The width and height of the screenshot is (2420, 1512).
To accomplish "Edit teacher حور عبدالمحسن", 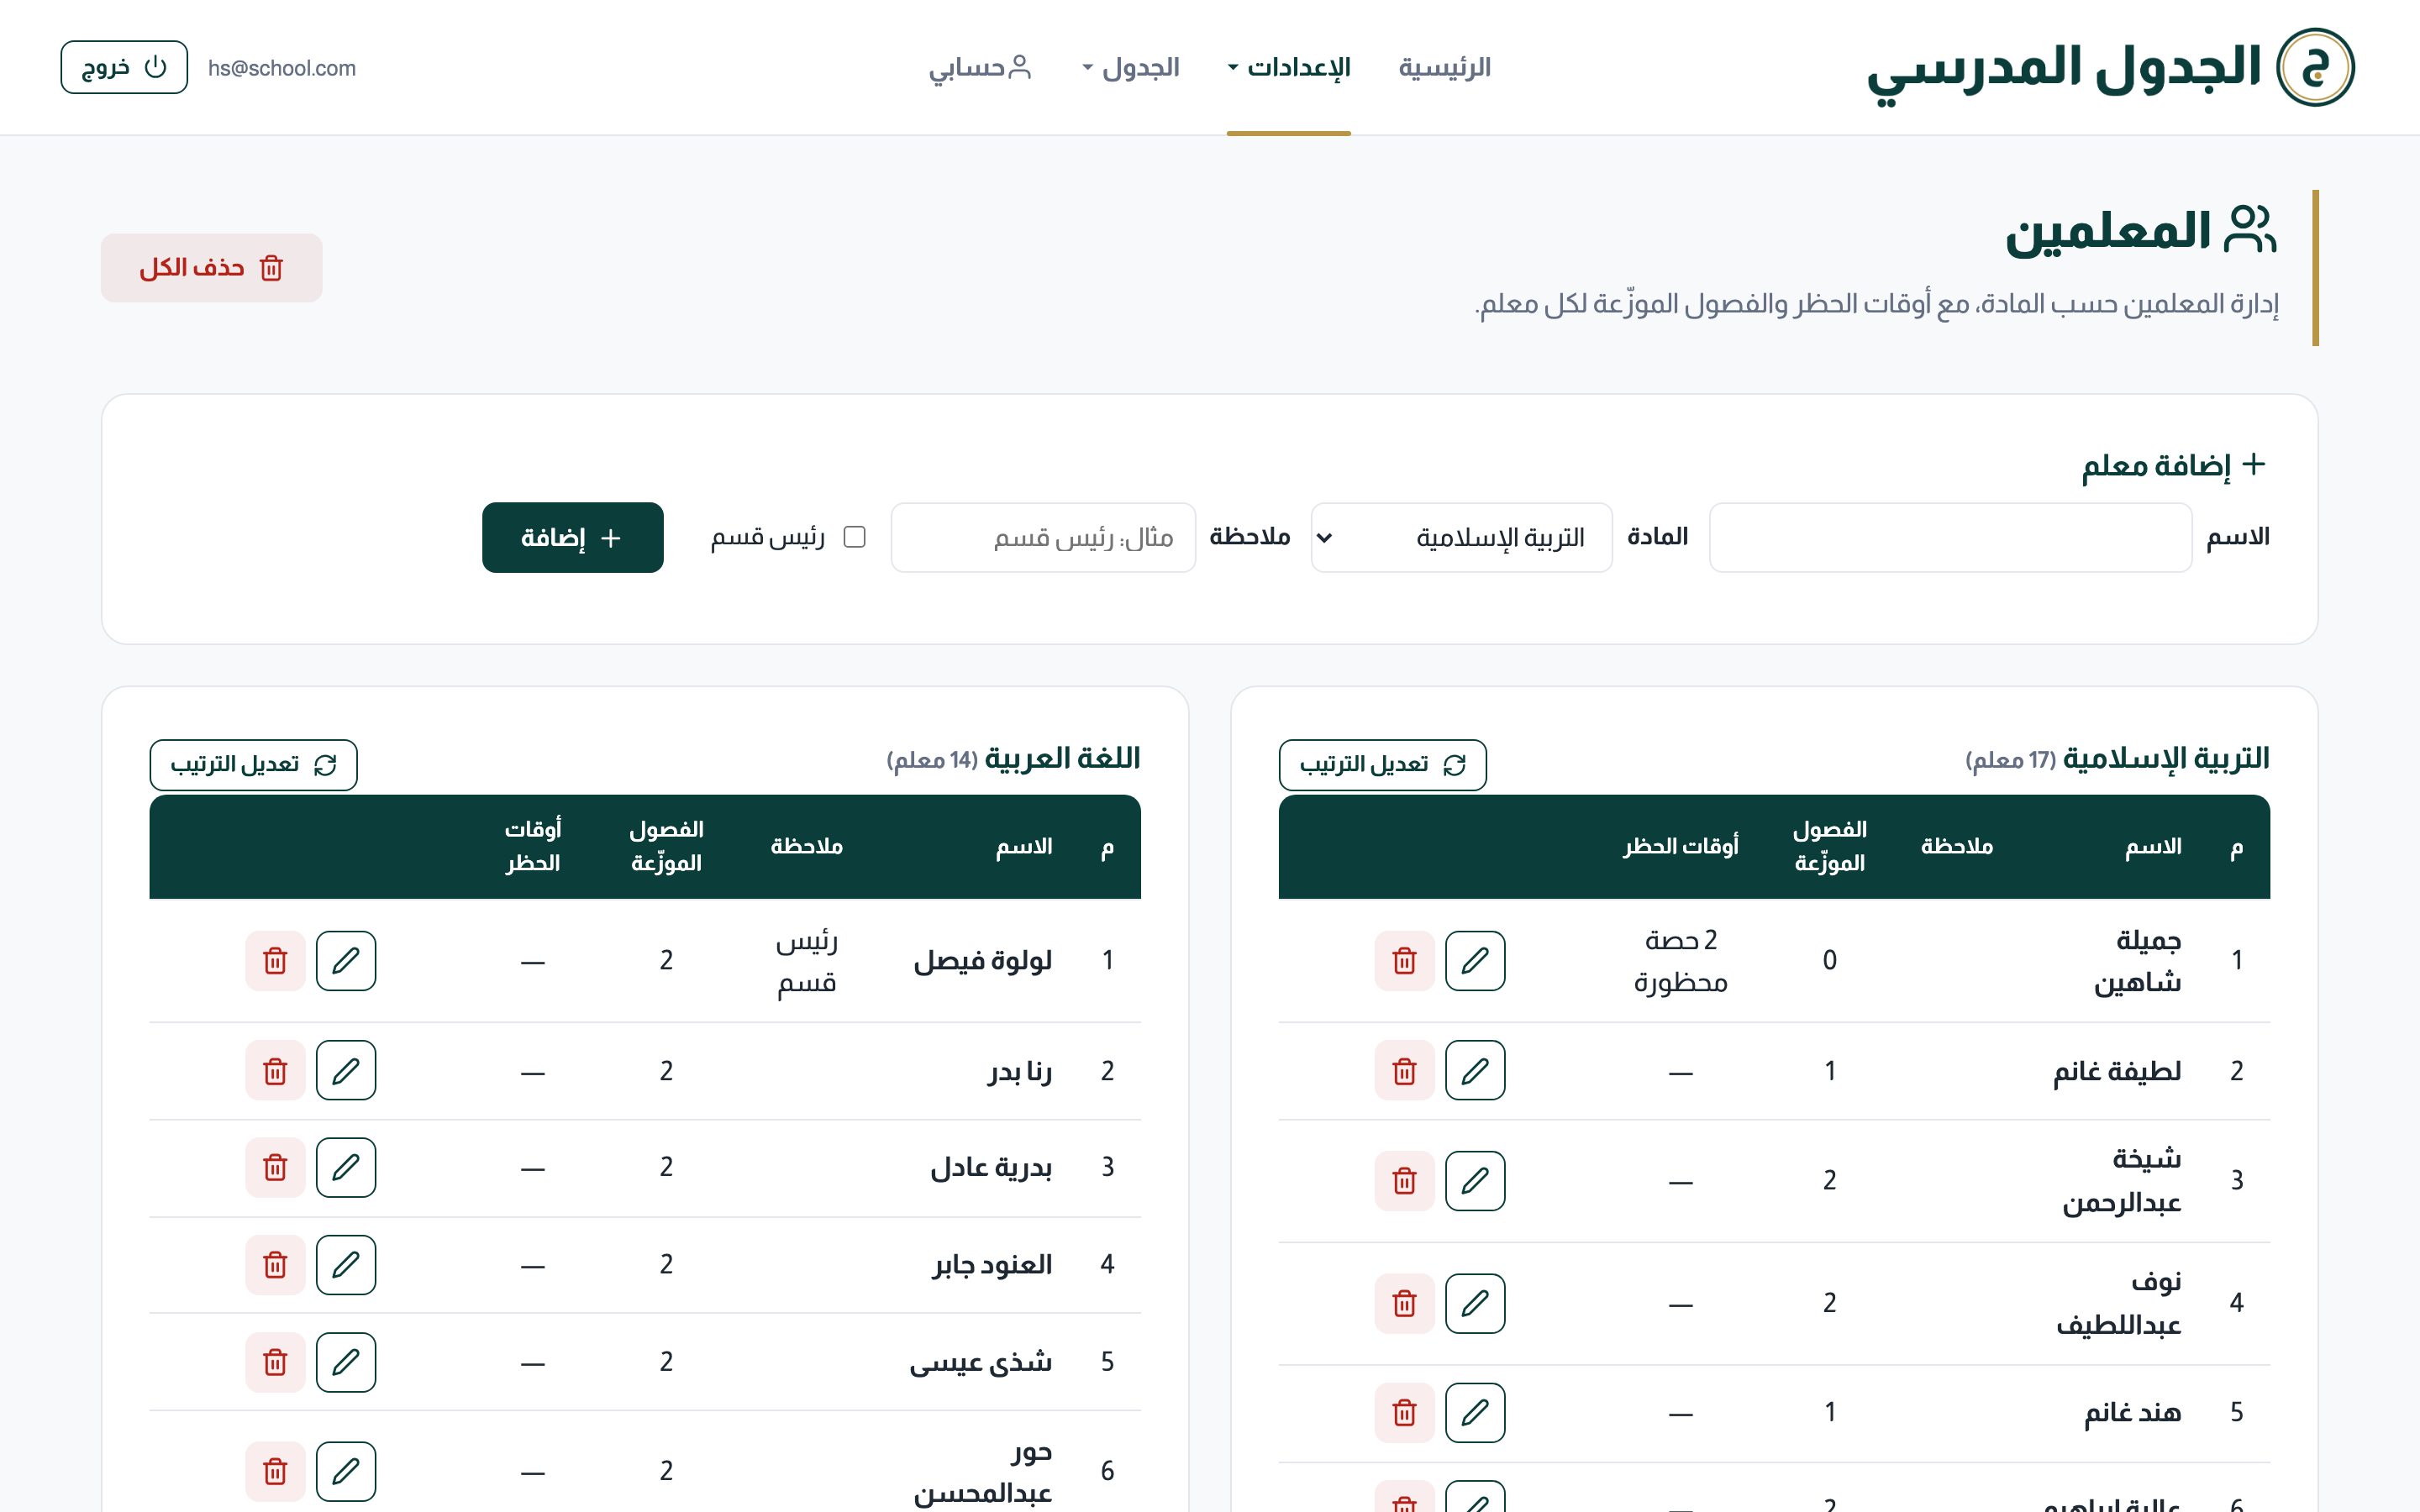I will (x=346, y=1471).
